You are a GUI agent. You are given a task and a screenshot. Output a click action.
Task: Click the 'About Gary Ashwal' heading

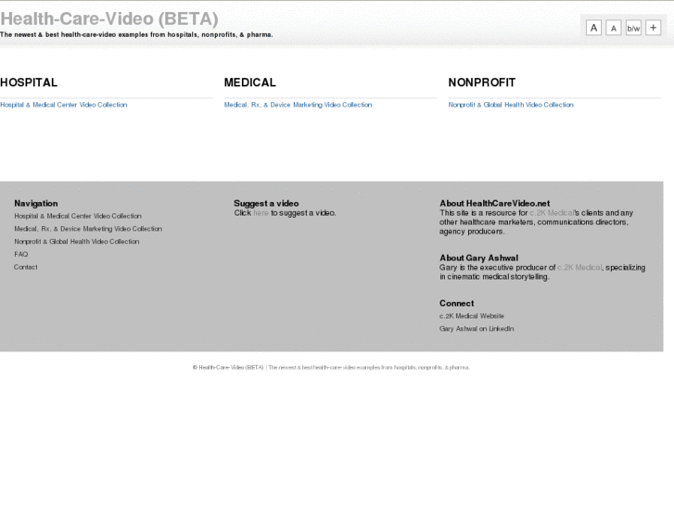pyautogui.click(x=479, y=258)
